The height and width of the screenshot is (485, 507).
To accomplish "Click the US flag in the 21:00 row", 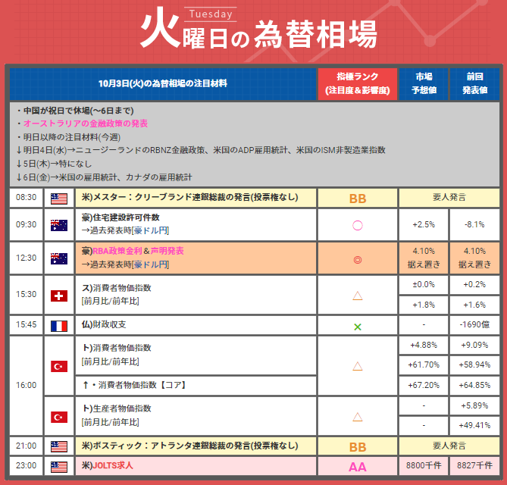I will tap(59, 446).
